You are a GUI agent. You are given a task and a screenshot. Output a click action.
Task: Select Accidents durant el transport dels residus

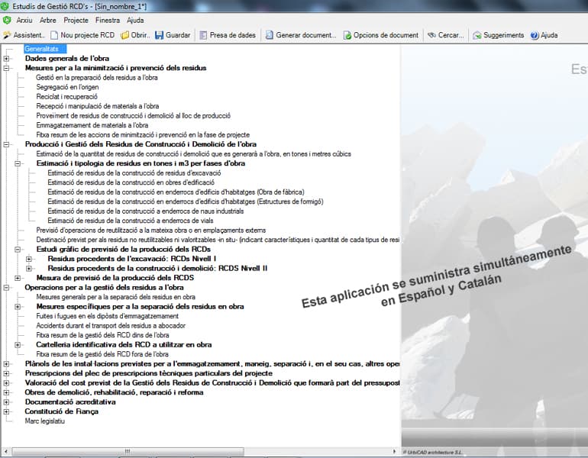pos(111,326)
